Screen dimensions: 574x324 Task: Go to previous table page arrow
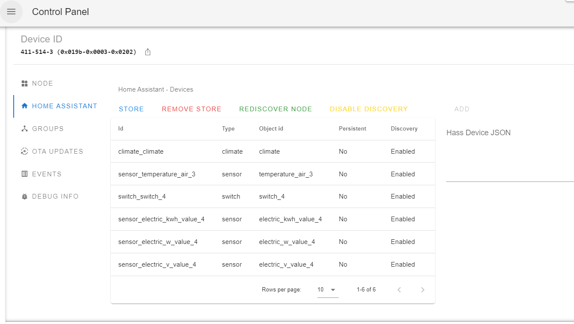pos(399,290)
